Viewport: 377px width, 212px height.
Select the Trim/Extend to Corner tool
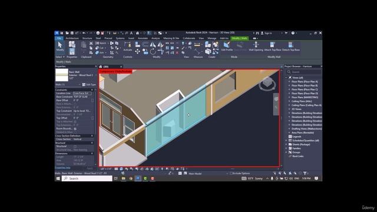coord(160,51)
